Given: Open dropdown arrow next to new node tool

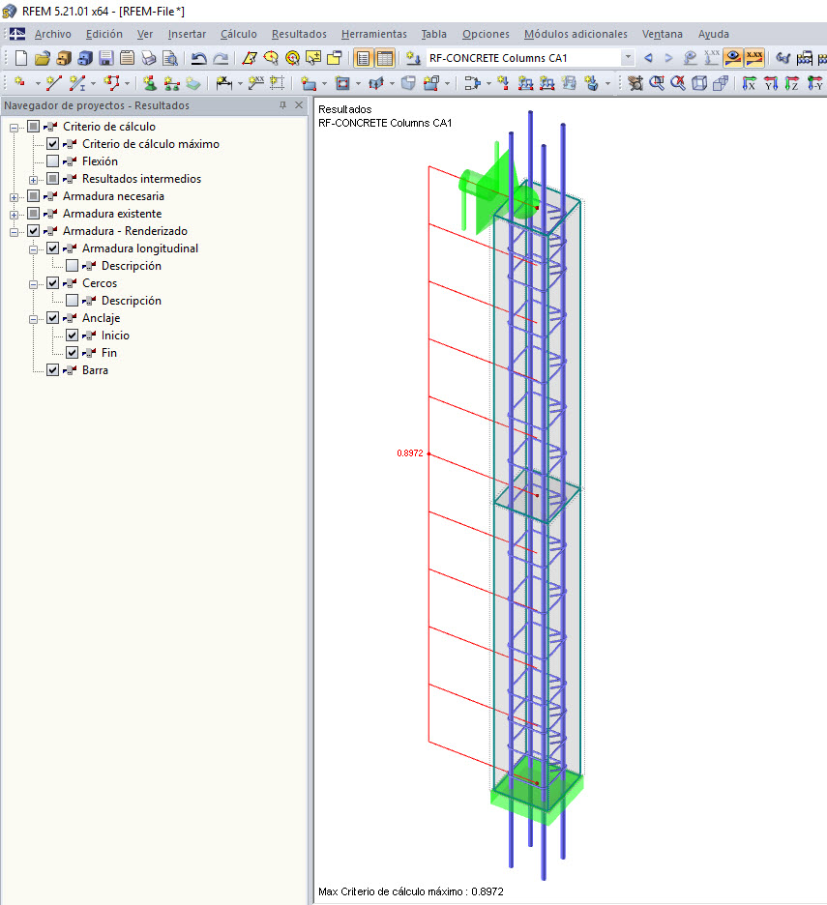Looking at the screenshot, I should pyautogui.click(x=38, y=84).
